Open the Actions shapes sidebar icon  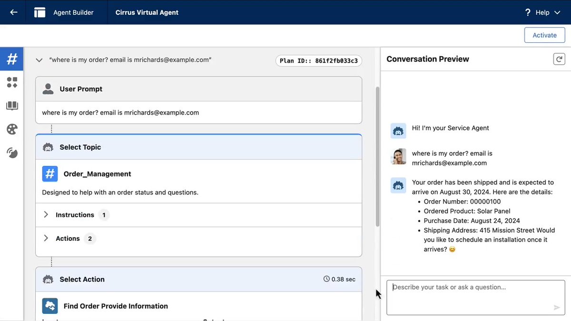12,83
